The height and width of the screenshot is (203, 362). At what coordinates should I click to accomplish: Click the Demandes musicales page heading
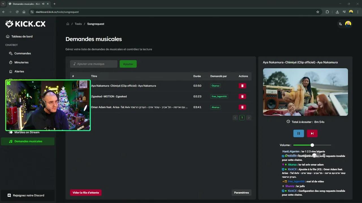94,39
